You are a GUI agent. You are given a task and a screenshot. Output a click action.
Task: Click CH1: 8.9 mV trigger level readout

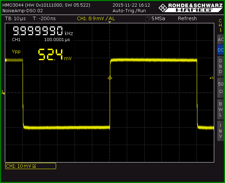pos(96,18)
